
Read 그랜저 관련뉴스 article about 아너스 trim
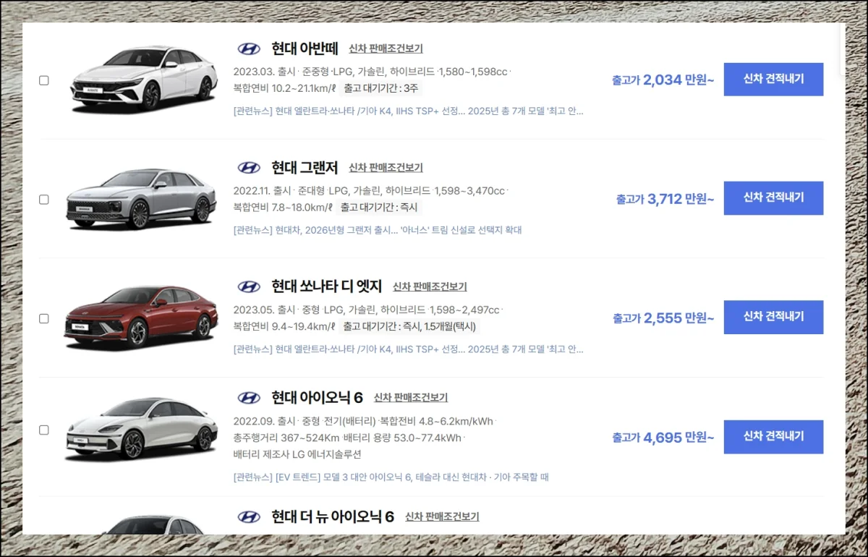tap(378, 230)
